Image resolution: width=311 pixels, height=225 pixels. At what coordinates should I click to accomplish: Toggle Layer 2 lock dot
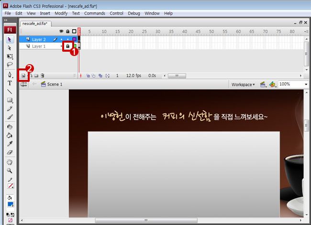tap(67, 39)
